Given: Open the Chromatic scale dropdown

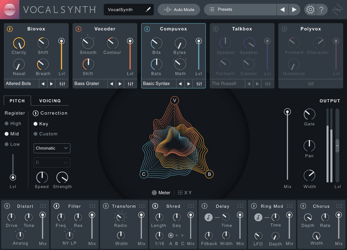Looking at the screenshot, I should [52, 148].
